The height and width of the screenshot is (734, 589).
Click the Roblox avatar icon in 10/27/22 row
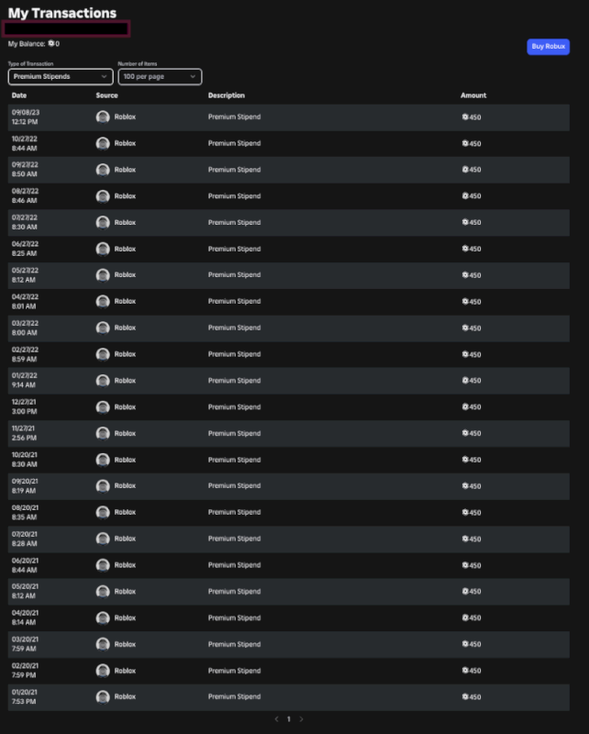(x=103, y=143)
